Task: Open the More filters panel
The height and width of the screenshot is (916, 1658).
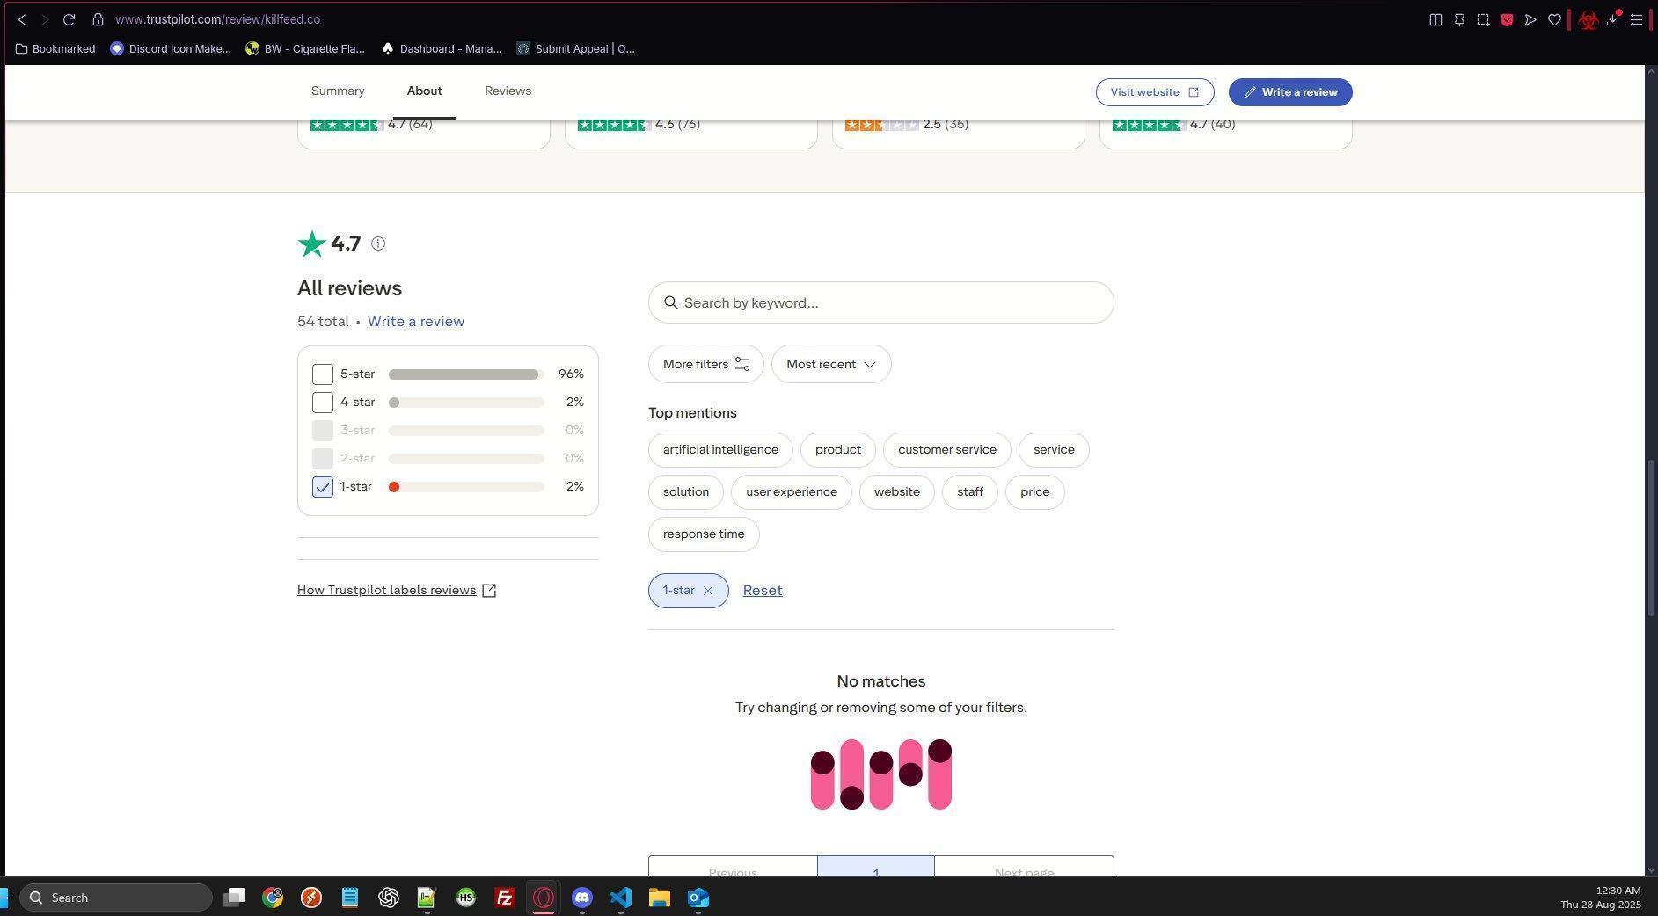Action: pos(706,364)
